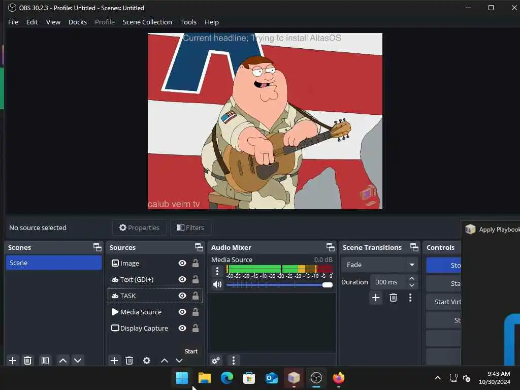Remove the selected scene with trash icon

point(28,361)
